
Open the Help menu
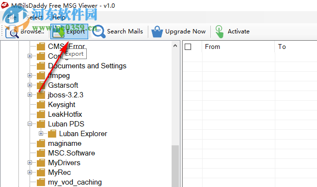59,17
